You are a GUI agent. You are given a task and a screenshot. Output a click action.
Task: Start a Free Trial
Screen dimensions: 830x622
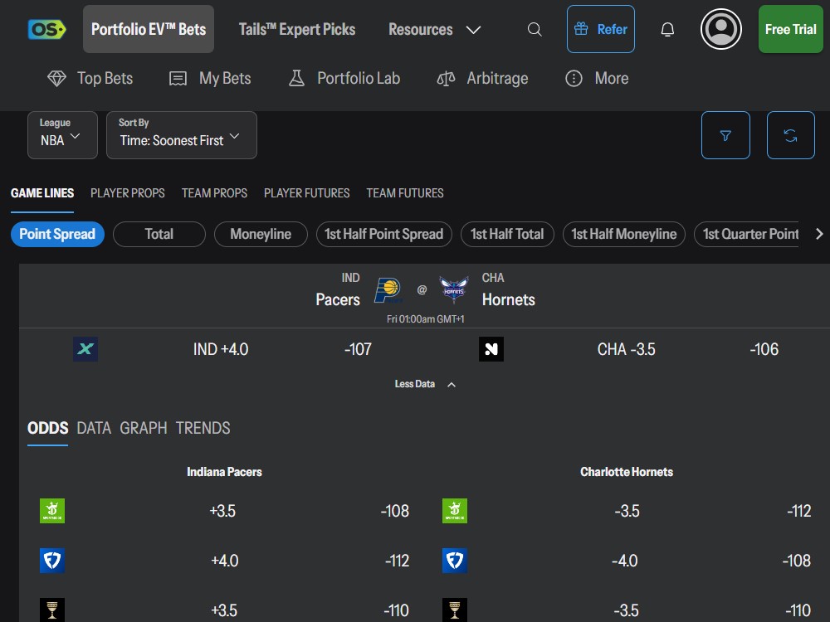coord(789,28)
